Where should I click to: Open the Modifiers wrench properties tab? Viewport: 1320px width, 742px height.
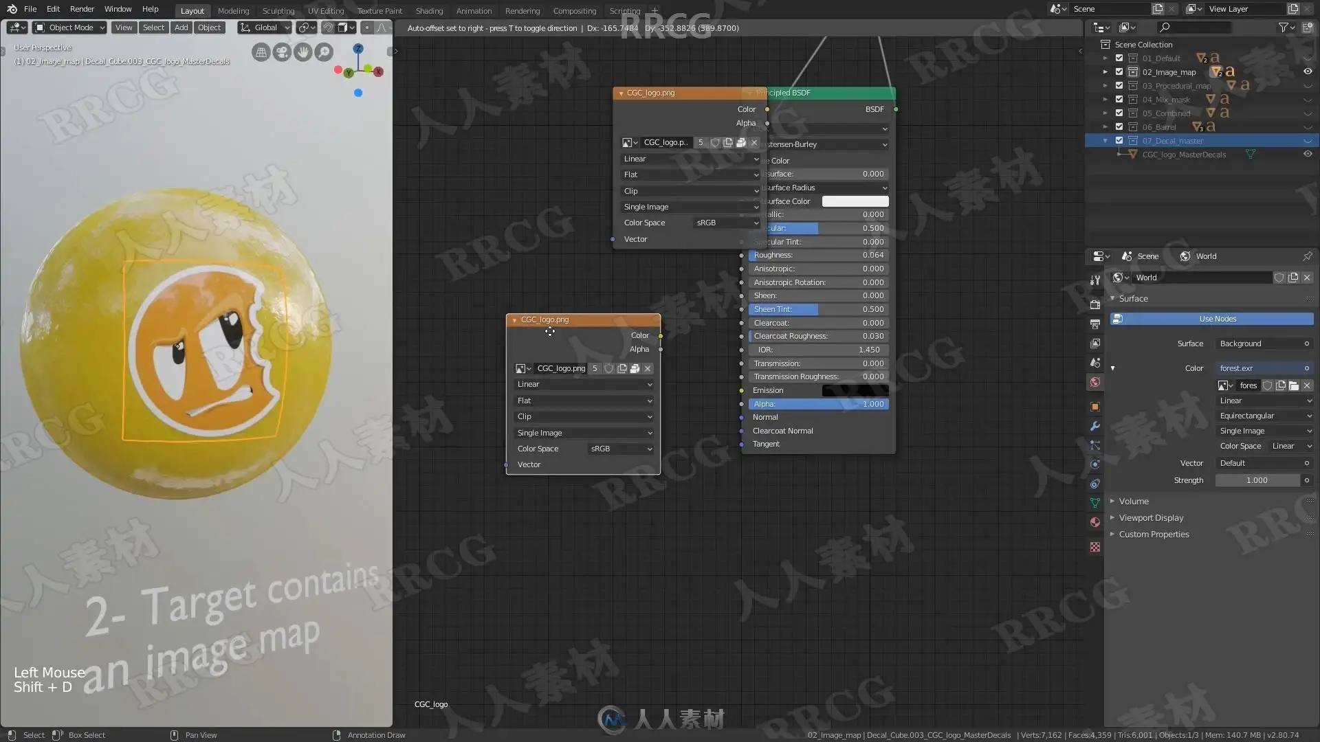click(x=1095, y=426)
